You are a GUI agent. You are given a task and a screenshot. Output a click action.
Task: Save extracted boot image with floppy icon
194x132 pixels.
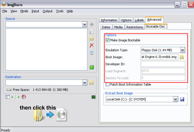182,99
